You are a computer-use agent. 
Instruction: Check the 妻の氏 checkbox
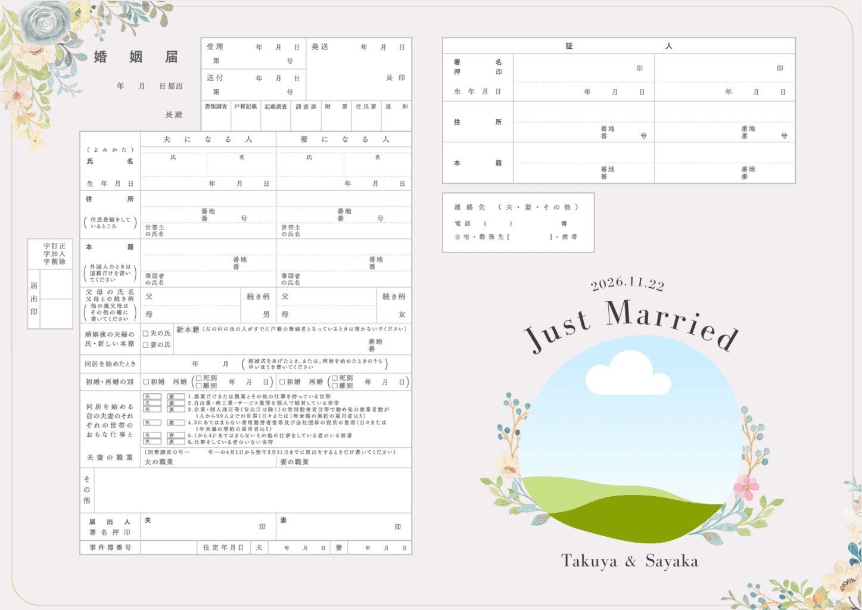pos(146,345)
